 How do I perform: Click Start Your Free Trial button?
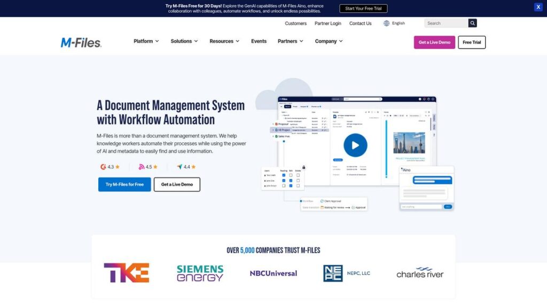[363, 9]
